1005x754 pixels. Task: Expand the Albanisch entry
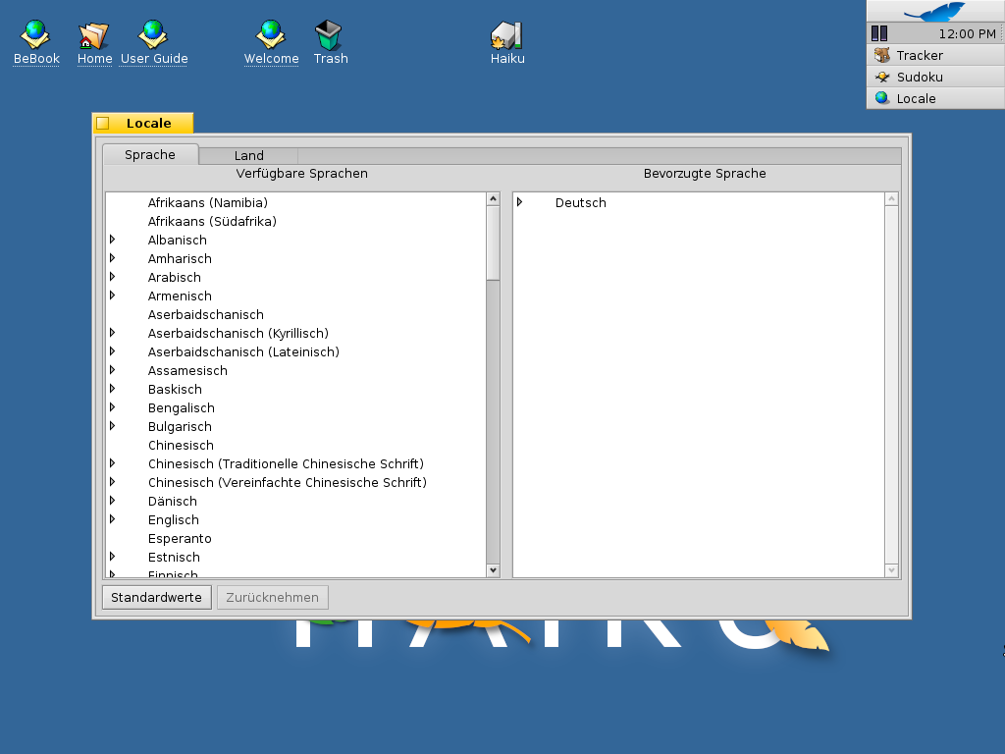point(112,240)
